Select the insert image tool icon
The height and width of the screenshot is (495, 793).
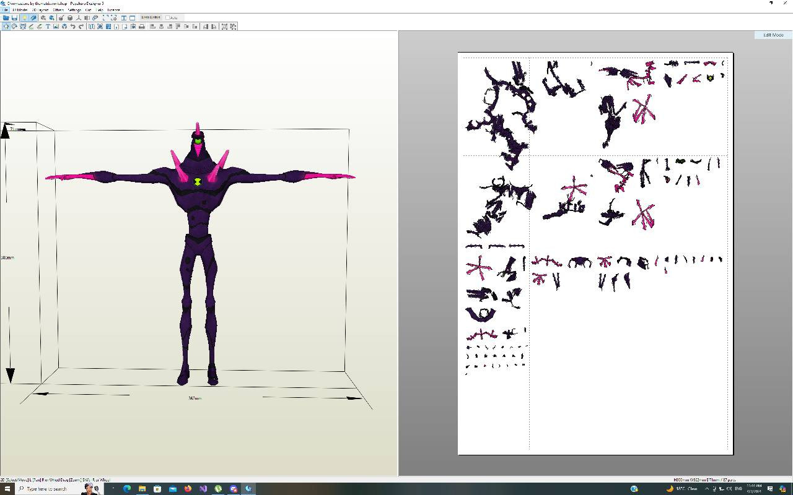56,27
